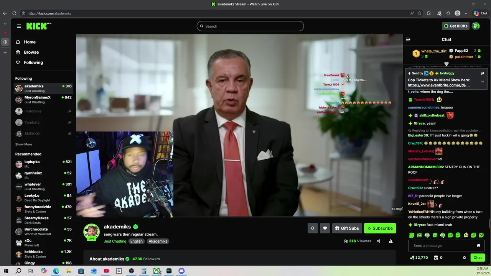Open recommended channel luplupka
Viewport: 491px width, 276px height.
(x=43, y=164)
